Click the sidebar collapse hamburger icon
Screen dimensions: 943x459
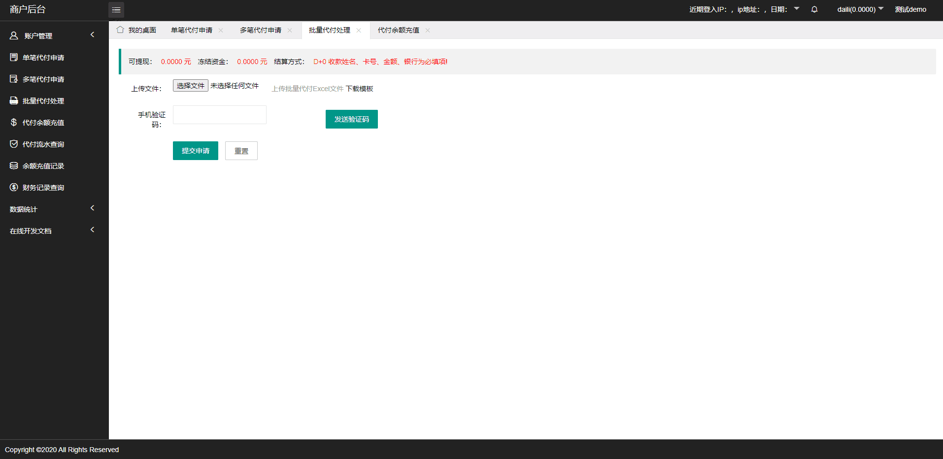(116, 10)
